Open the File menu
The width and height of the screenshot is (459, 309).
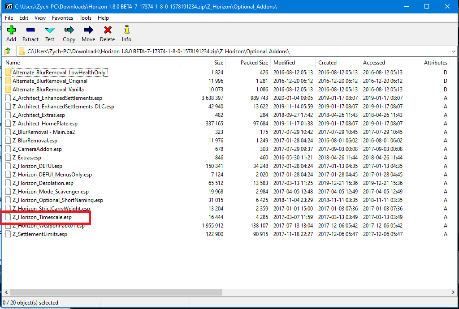point(9,18)
